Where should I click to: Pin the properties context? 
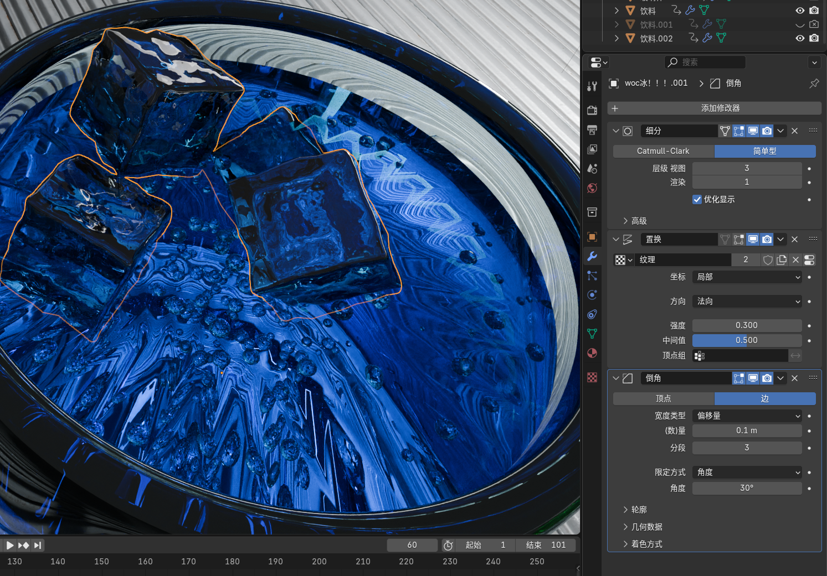coord(814,84)
